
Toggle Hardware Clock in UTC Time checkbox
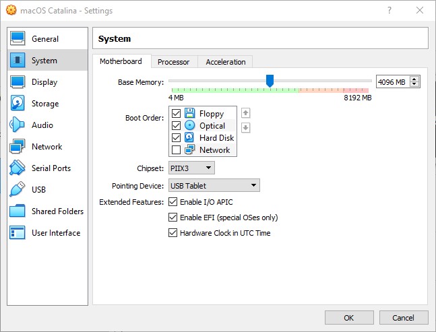pyautogui.click(x=173, y=232)
